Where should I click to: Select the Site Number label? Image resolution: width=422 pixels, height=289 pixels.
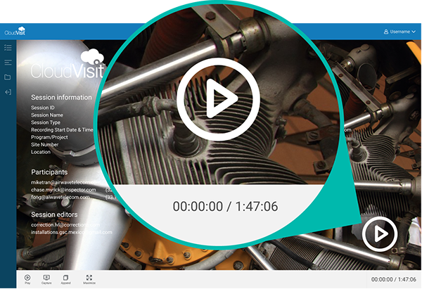pyautogui.click(x=44, y=145)
